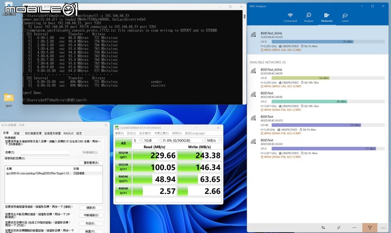Open the test size dropdown showing 1GiB

click(152, 141)
